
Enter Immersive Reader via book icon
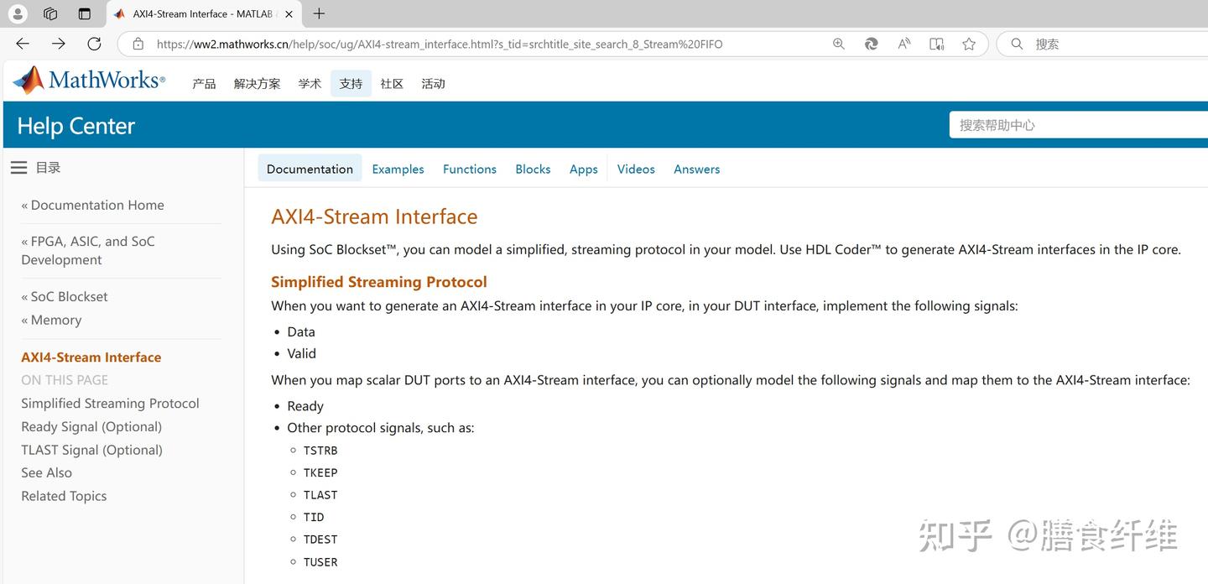(936, 44)
